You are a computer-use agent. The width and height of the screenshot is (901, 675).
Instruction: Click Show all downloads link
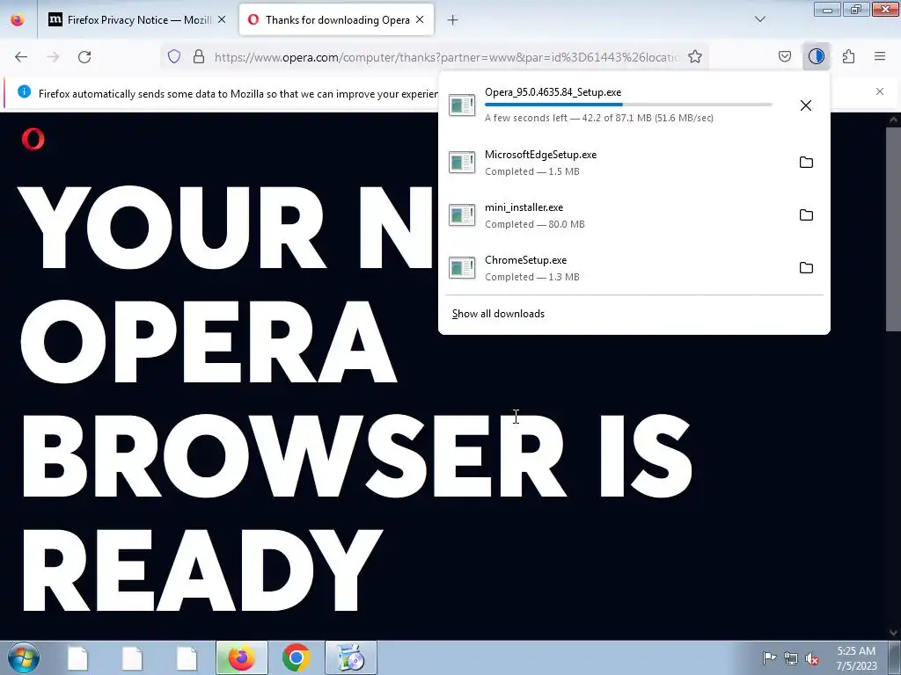coord(498,314)
